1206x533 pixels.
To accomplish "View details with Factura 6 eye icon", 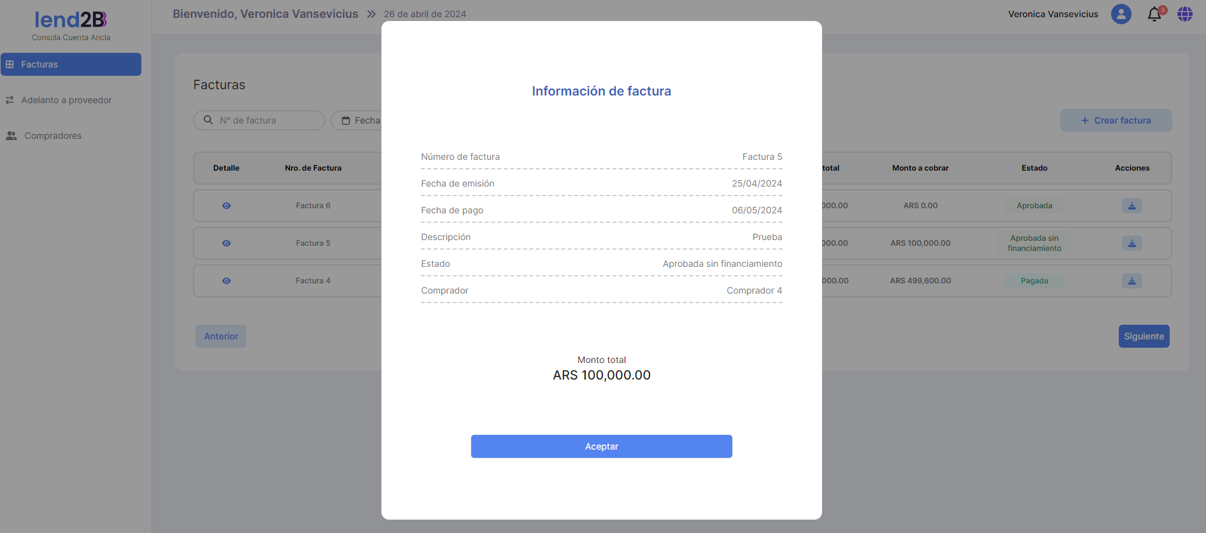I will [x=227, y=206].
